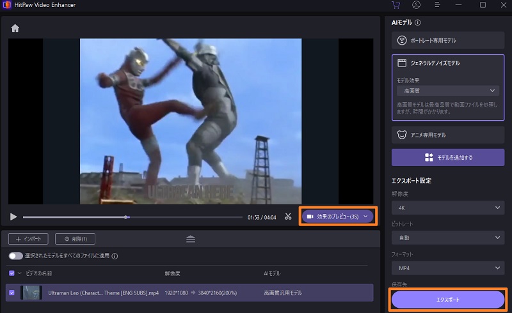Click the Ultraman Leo file name text
512x313 pixels.
tap(104, 293)
